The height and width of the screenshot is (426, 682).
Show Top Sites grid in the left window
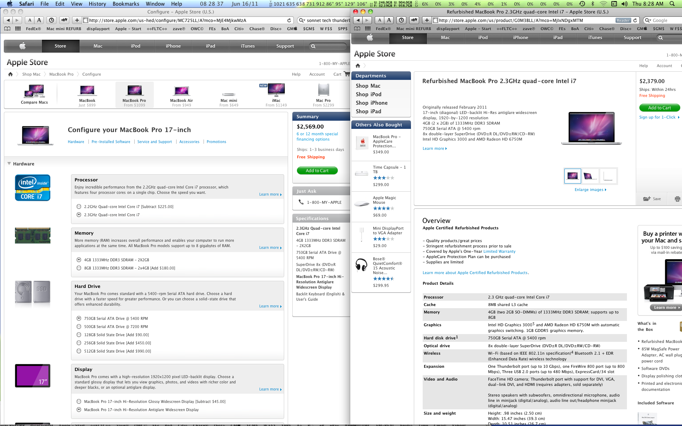[18, 29]
